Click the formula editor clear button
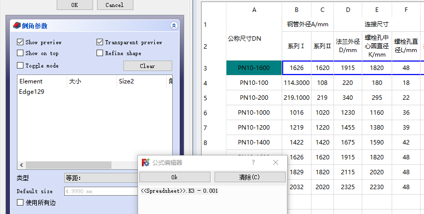Viewport: 424px width, 214px height. pyautogui.click(x=250, y=177)
